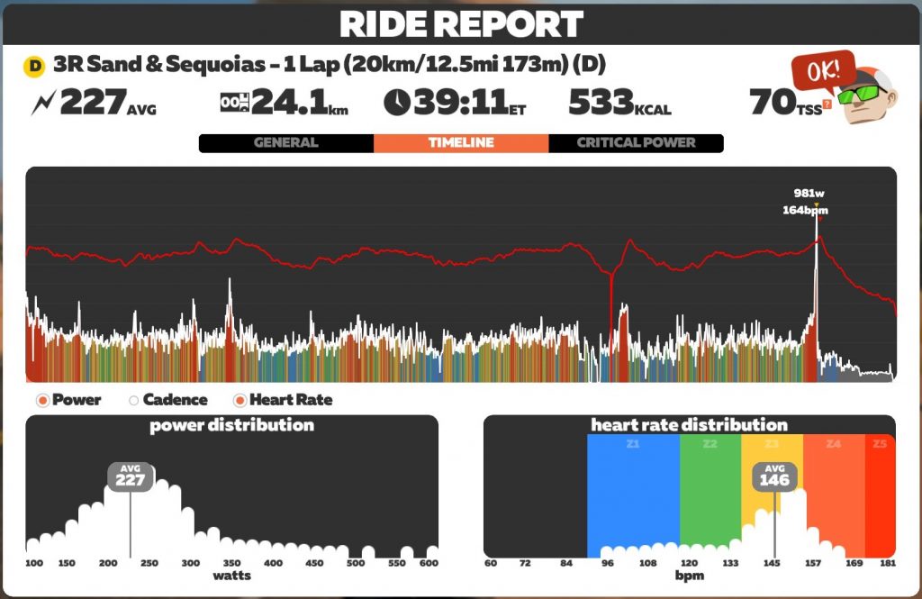922x599 pixels.
Task: Click the yellow Z3 heart rate zone
Action: pyautogui.click(x=772, y=495)
